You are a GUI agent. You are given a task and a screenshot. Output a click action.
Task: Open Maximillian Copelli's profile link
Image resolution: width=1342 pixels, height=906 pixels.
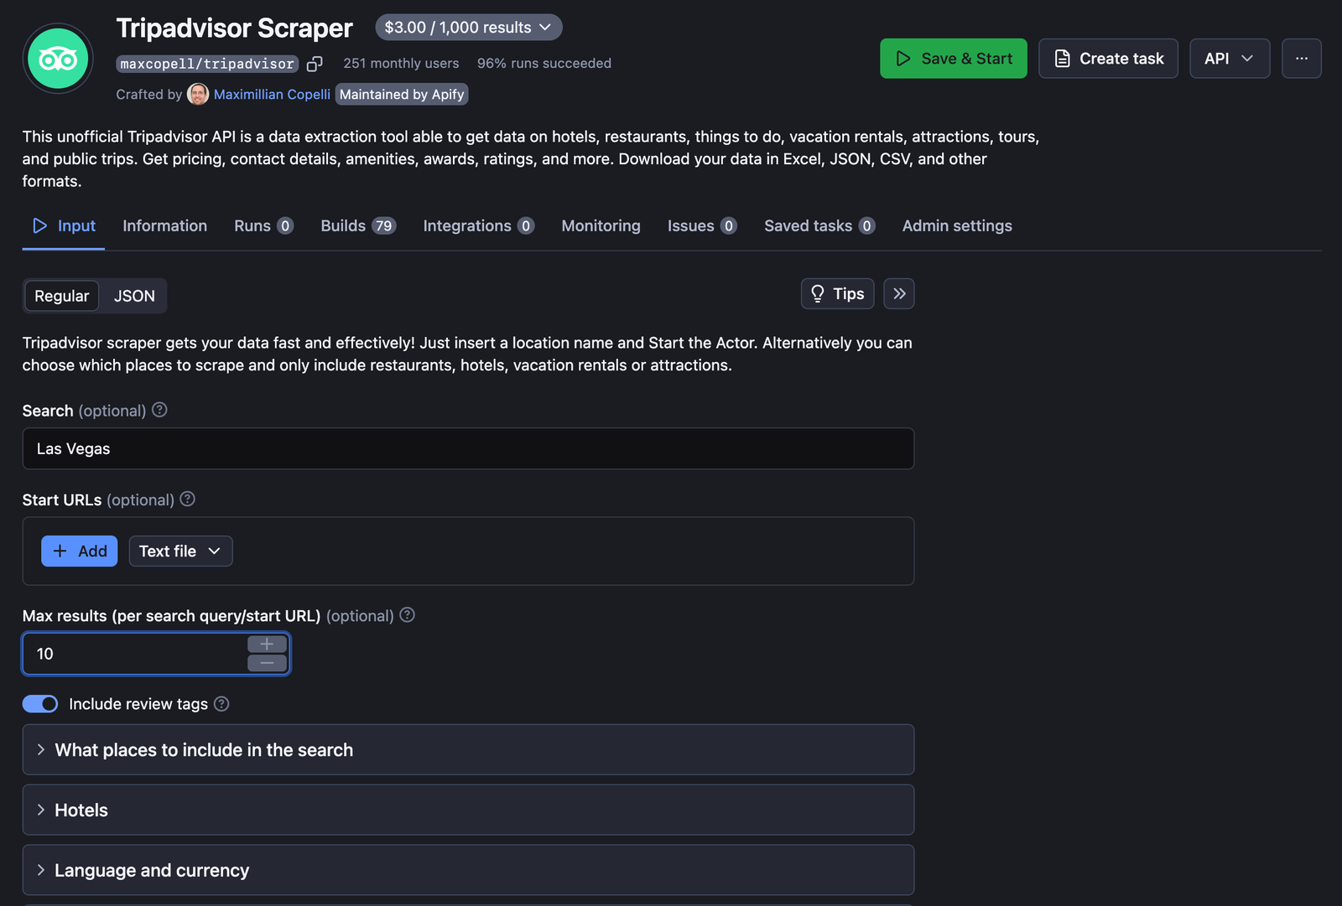click(272, 94)
